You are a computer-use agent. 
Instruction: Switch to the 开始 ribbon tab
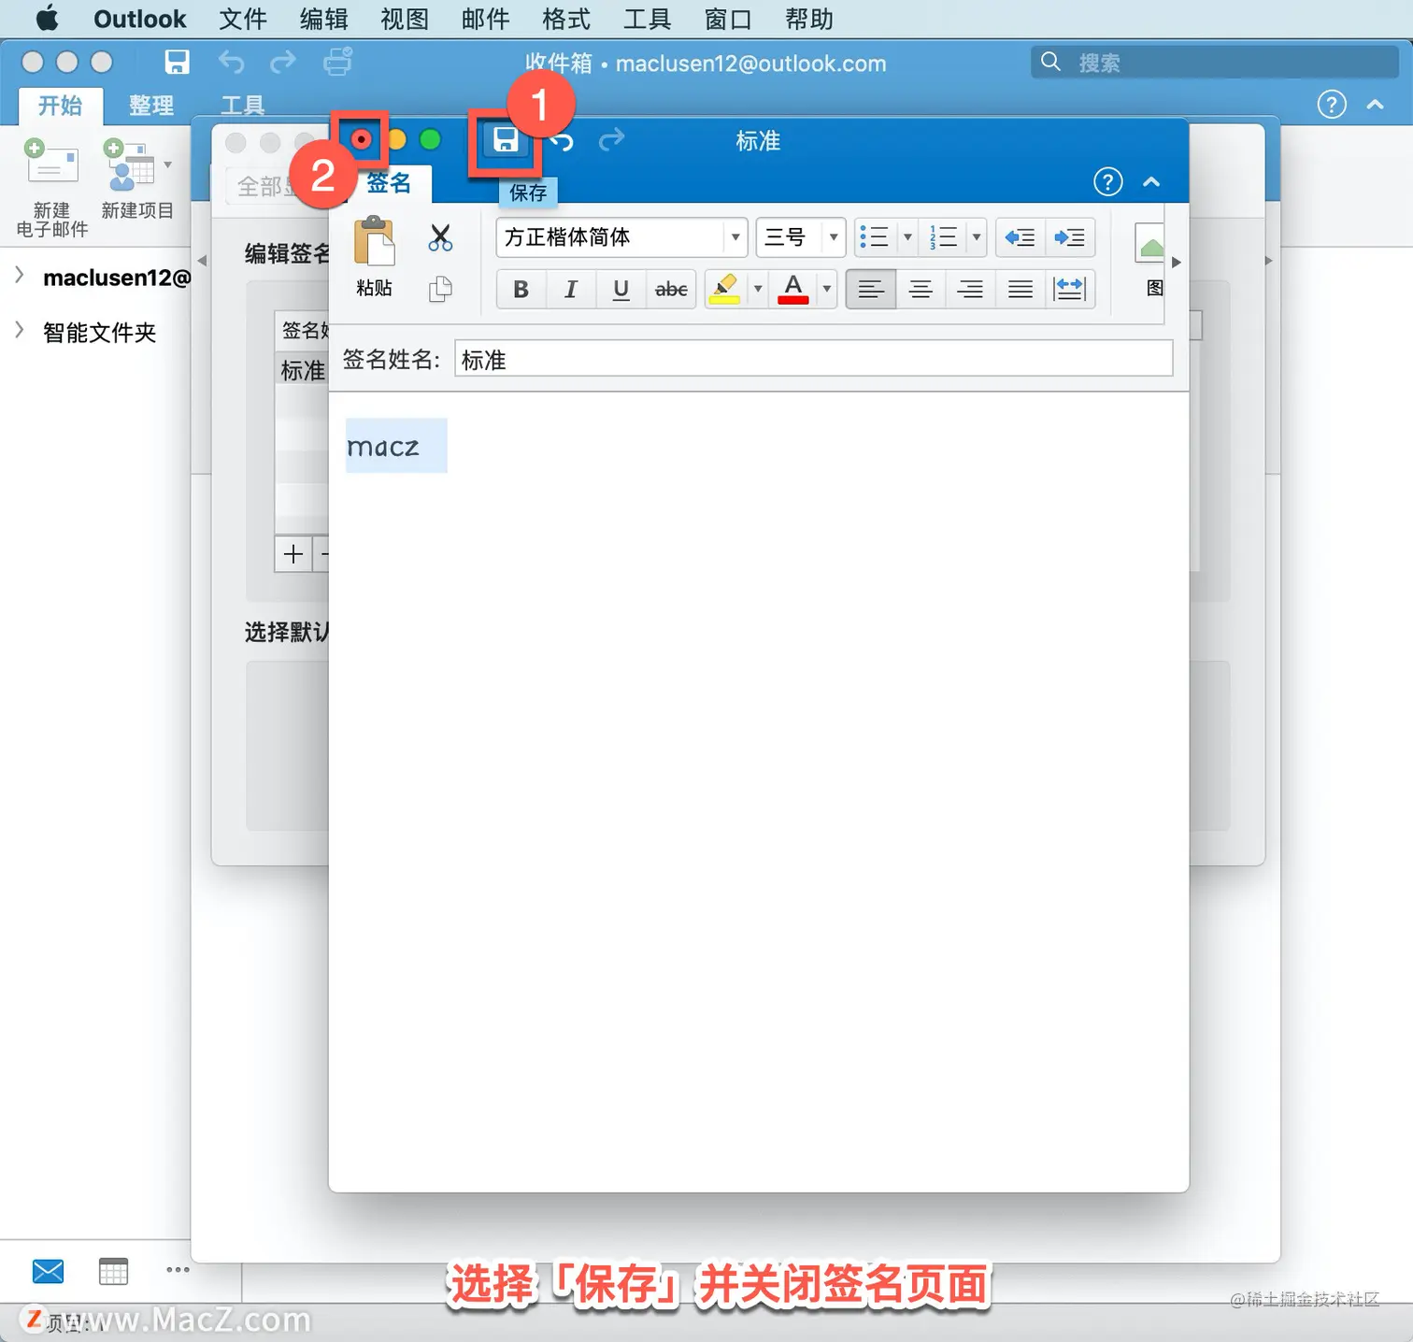(x=61, y=105)
